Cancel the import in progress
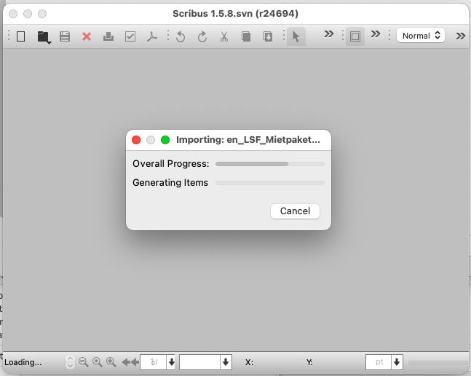Image resolution: width=471 pixels, height=376 pixels. [295, 211]
